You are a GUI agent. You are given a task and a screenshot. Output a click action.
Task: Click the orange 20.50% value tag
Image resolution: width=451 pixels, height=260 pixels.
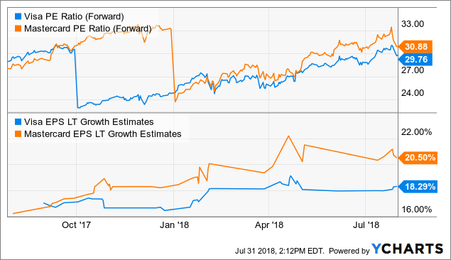point(418,158)
